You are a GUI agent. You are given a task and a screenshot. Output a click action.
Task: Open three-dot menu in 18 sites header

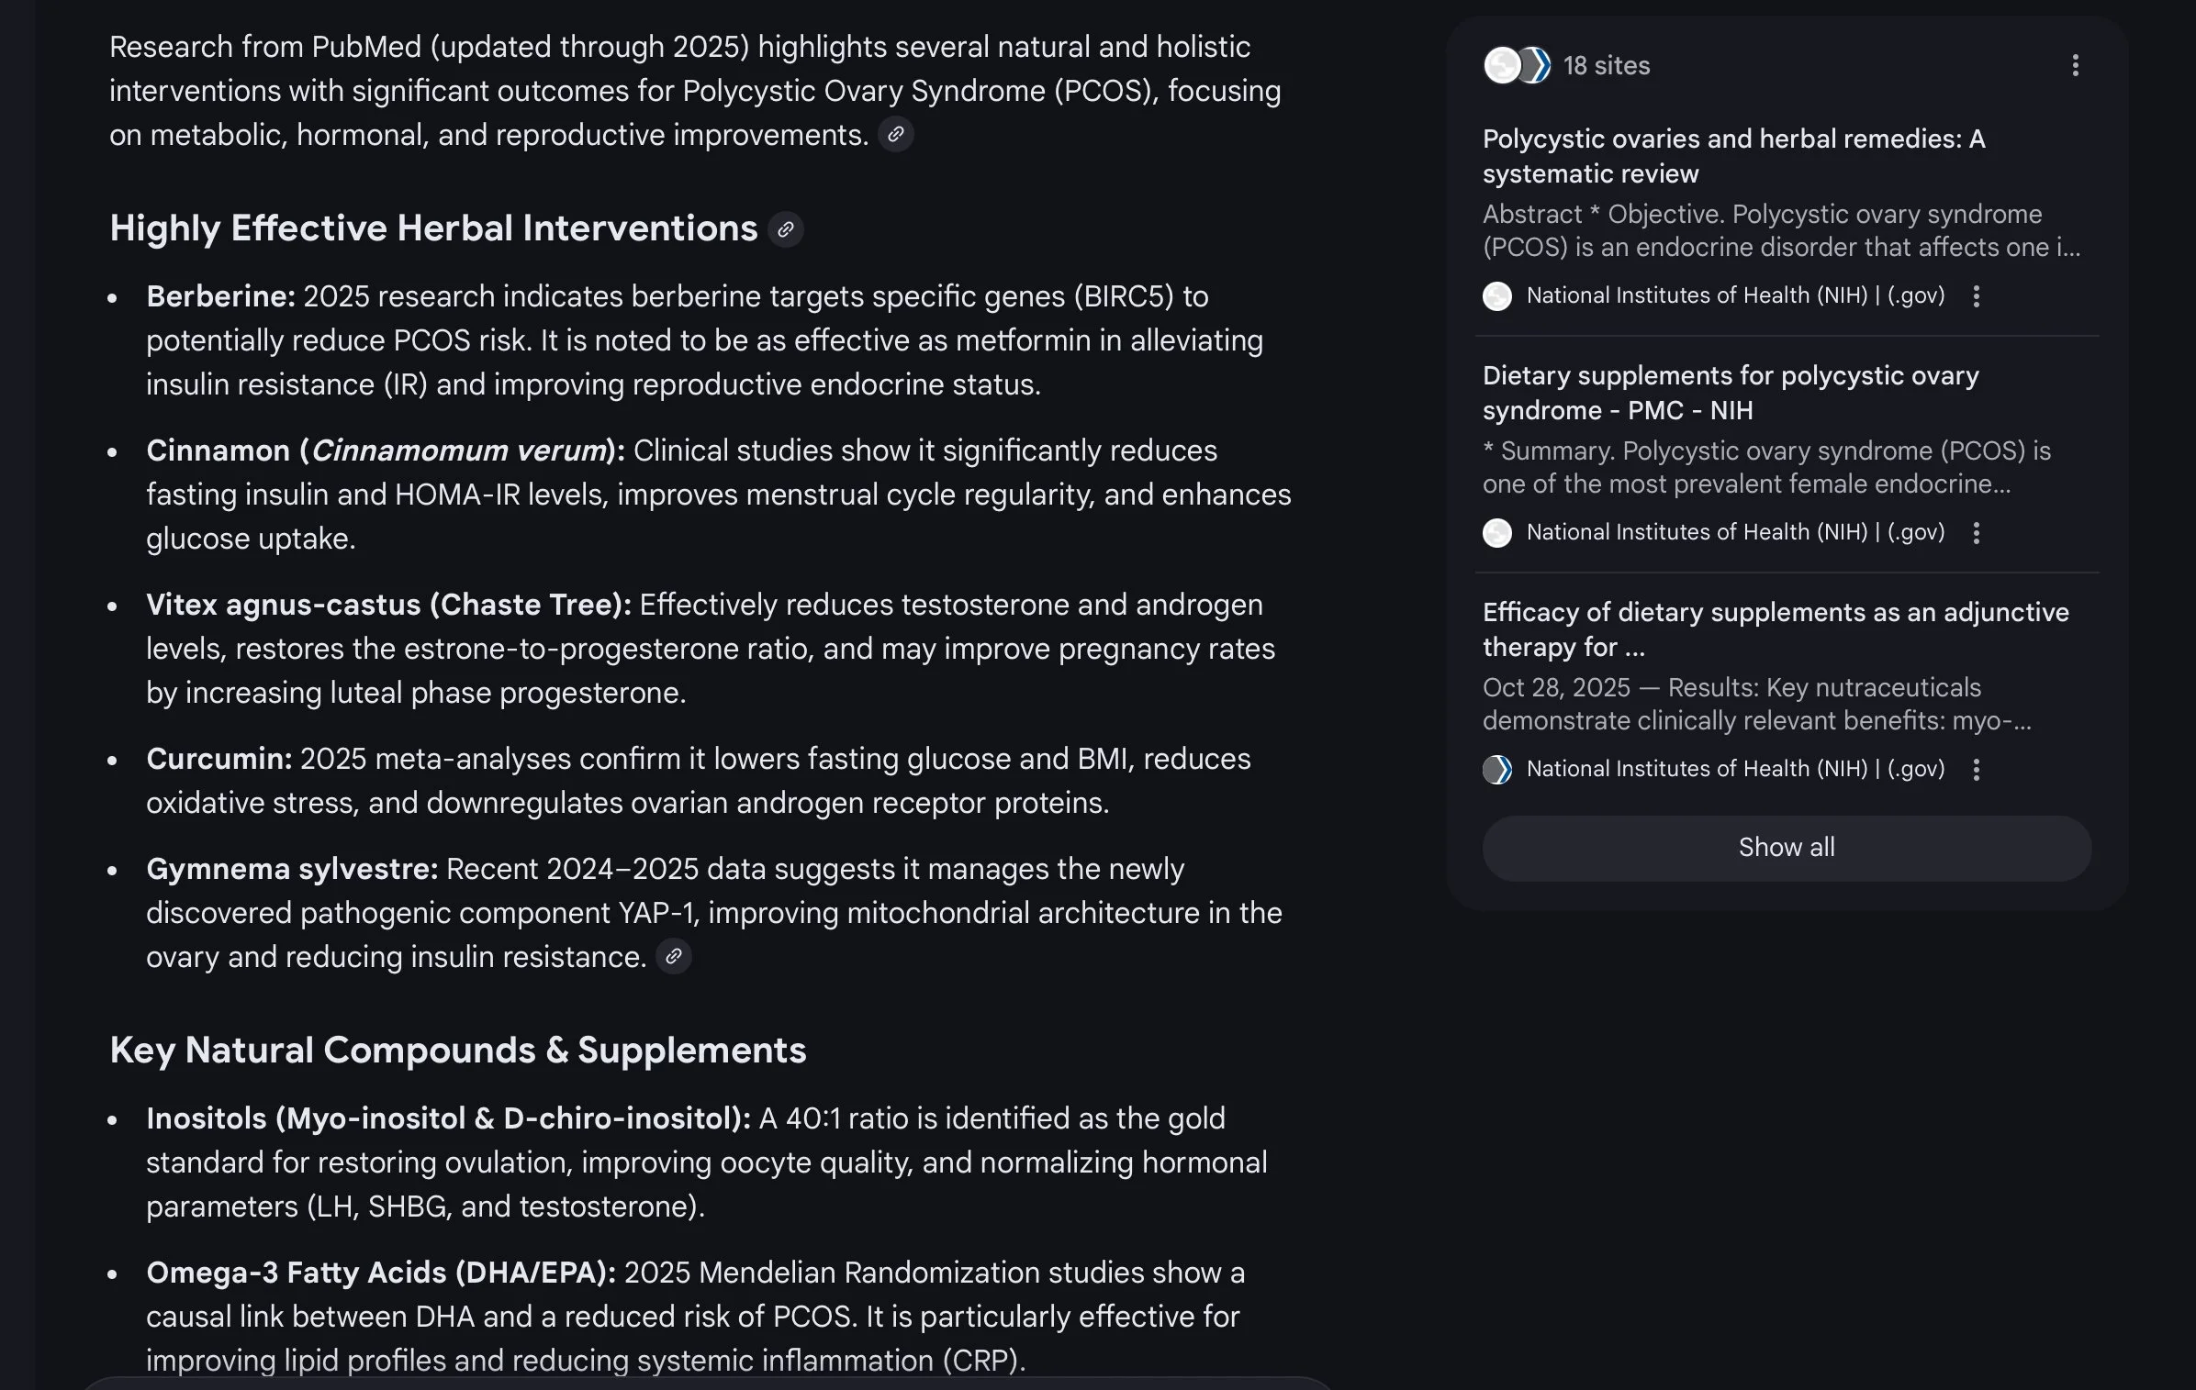click(x=2075, y=66)
